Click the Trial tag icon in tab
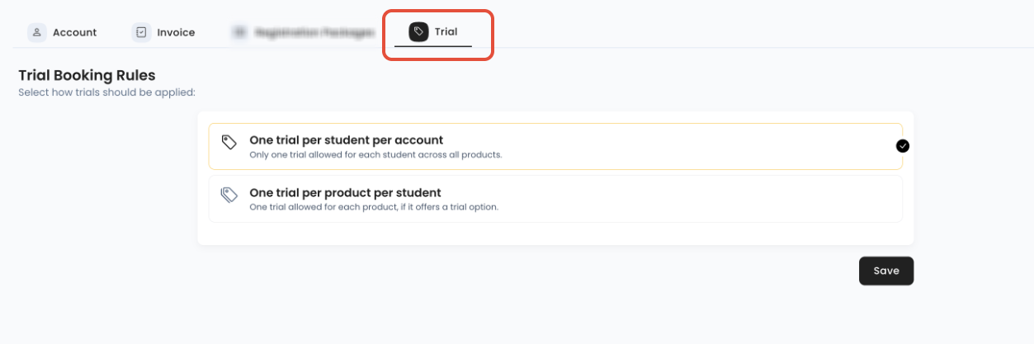 pyautogui.click(x=418, y=32)
